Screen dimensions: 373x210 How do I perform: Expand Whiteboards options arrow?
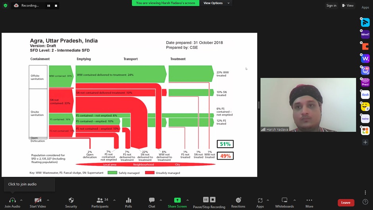click(294, 200)
